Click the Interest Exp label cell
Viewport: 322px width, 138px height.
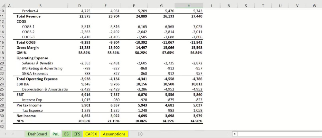pos(41,100)
